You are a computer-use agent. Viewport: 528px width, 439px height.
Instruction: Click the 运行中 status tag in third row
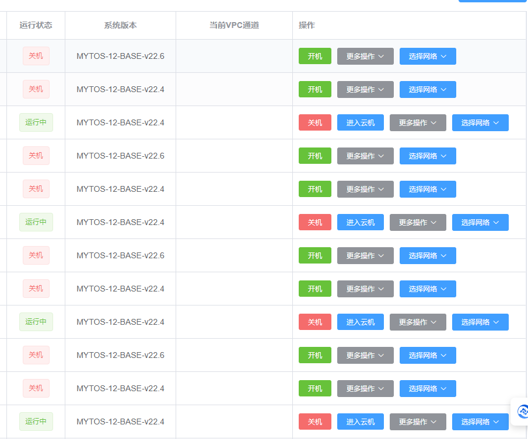pyautogui.click(x=36, y=123)
